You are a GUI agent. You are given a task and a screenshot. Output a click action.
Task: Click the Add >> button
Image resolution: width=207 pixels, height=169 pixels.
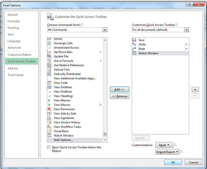point(119,89)
